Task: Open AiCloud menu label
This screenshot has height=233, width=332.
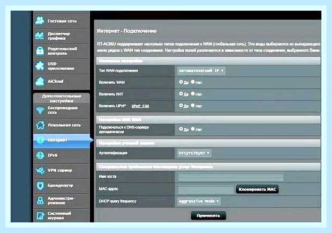Action: click(56, 81)
